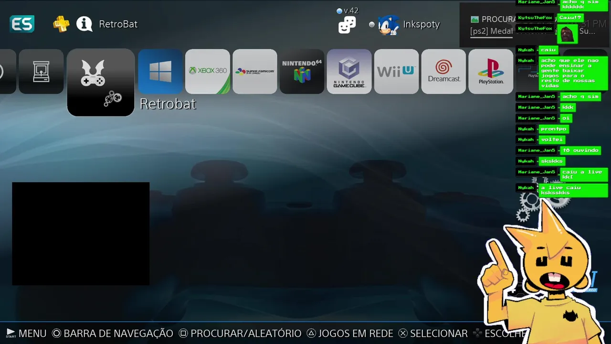This screenshot has height=344, width=611.
Task: Click the SELECIONAR hint
Action: click(433, 333)
